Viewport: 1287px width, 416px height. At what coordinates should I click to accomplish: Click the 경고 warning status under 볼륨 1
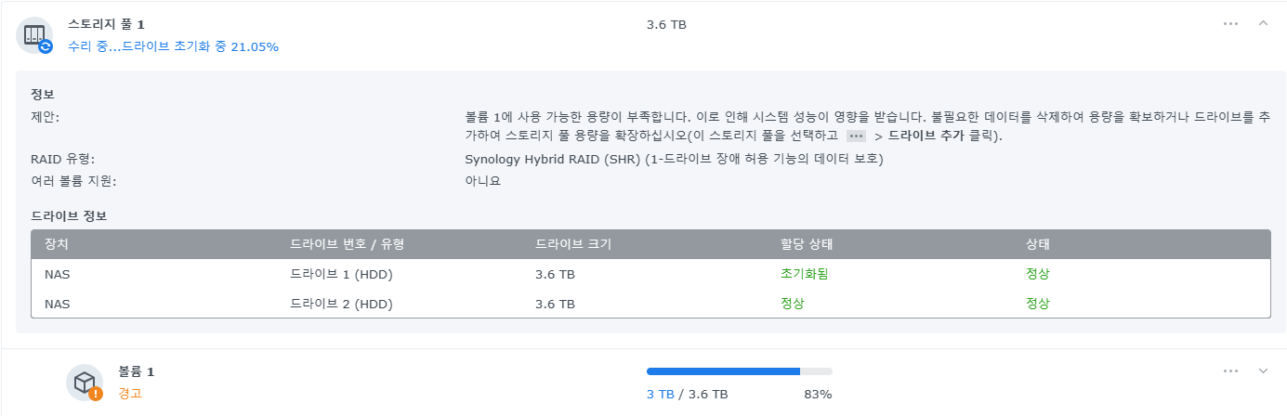(x=130, y=393)
